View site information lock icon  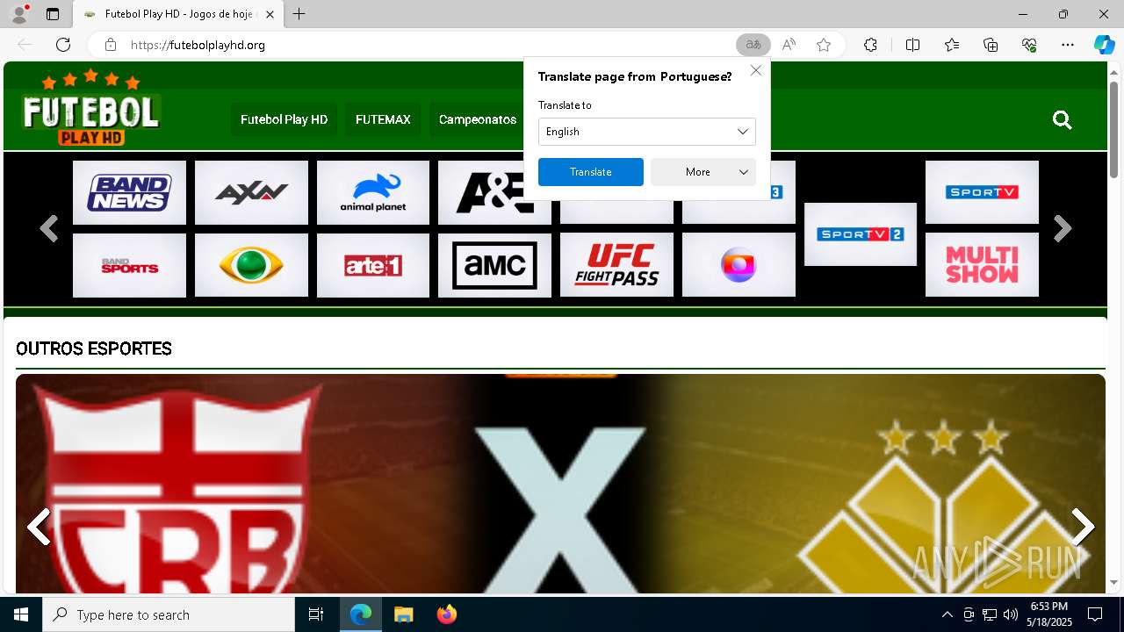[111, 45]
